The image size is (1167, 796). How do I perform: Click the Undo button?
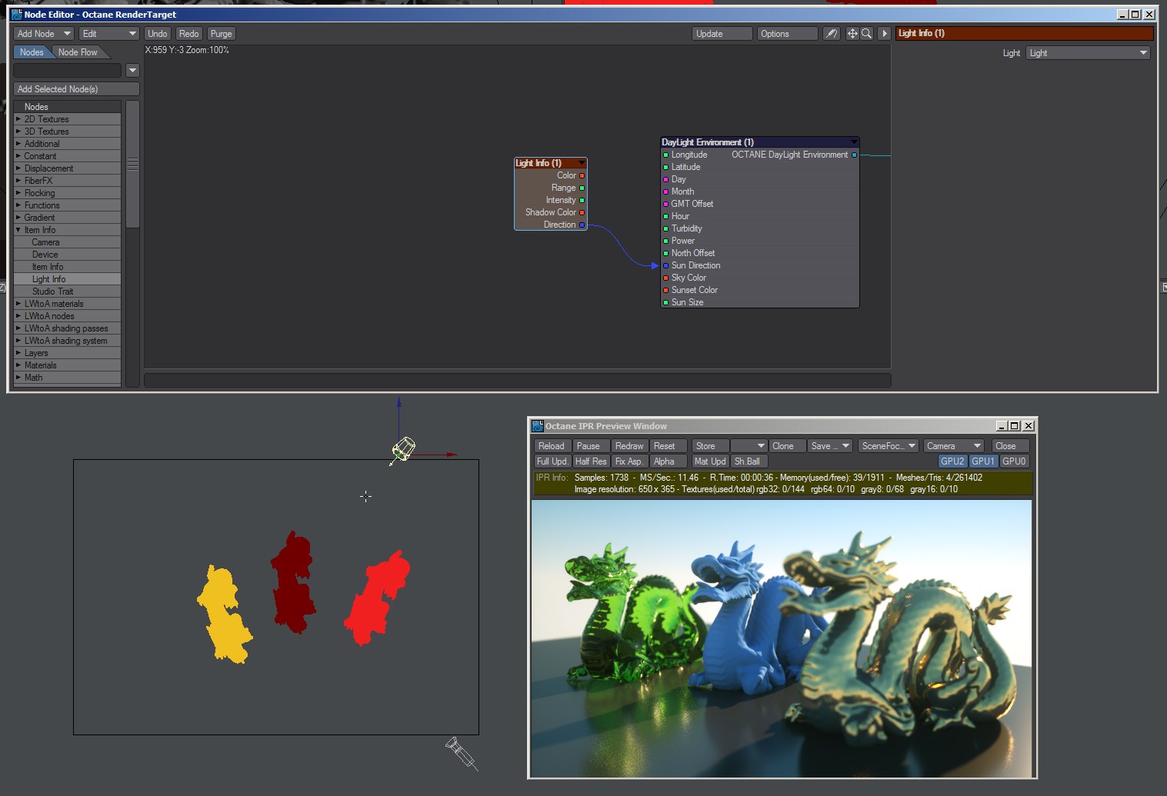158,34
